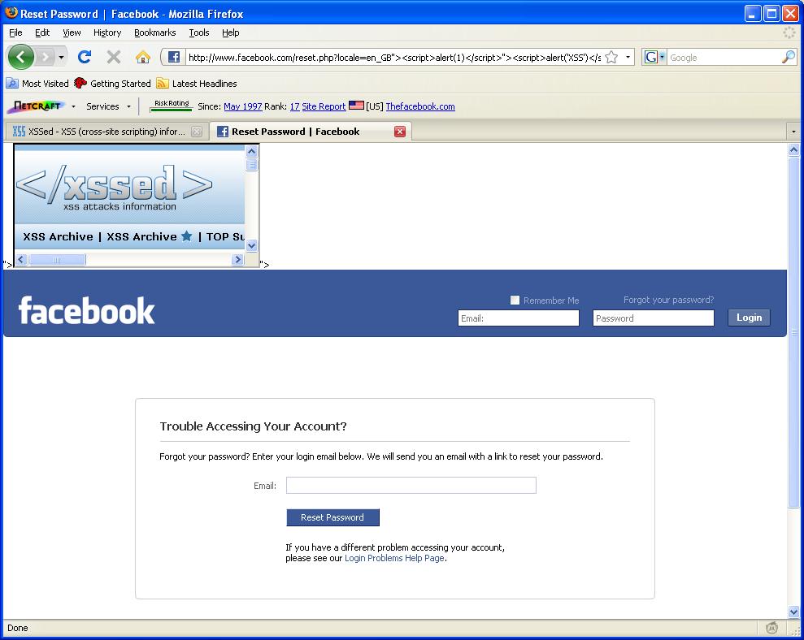Click the main page scroll down arrow
Screen dimensions: 804x640
[793, 612]
